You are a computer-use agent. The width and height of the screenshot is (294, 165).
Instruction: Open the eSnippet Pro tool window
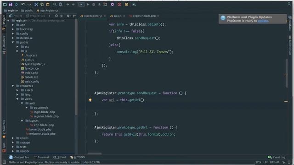(x=19, y=157)
